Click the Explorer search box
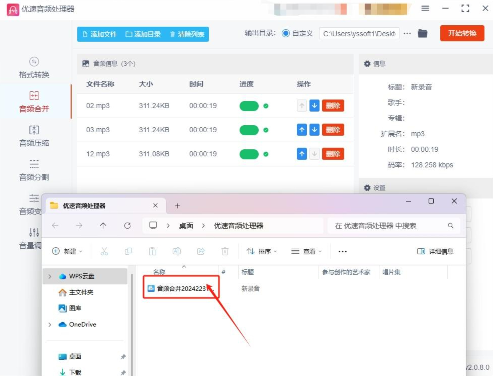 click(394, 226)
